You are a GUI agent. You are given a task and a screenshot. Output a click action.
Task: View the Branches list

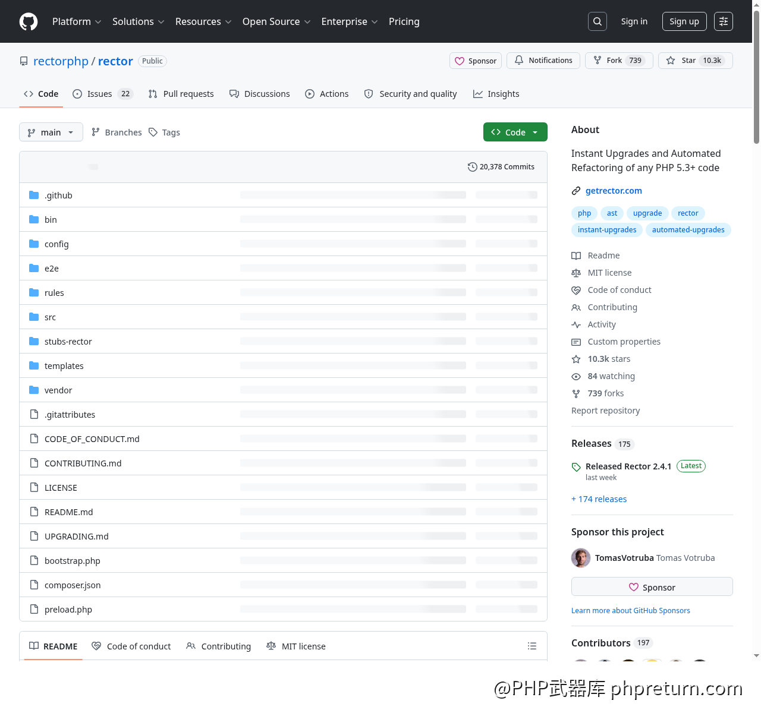pos(117,132)
